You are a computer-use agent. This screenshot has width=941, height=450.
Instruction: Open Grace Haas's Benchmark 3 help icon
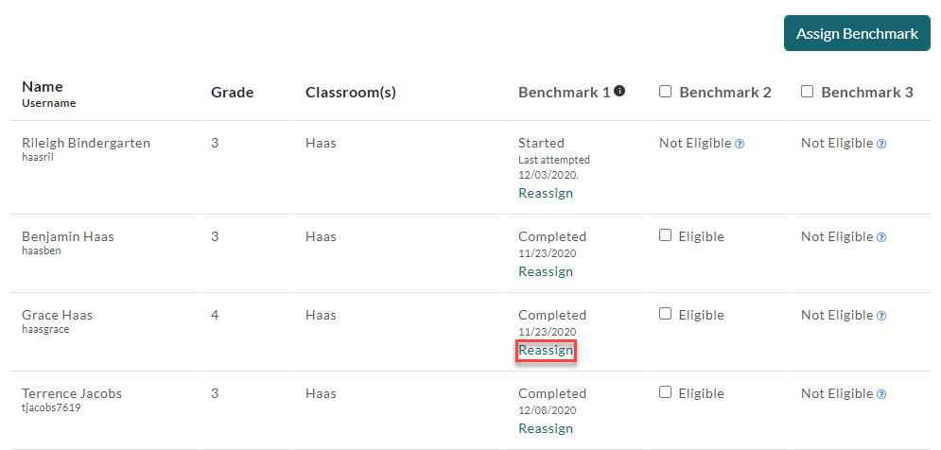click(x=881, y=316)
